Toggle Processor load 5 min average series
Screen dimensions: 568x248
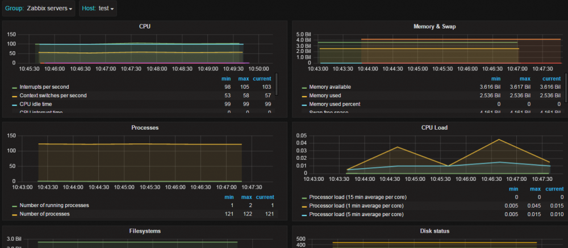pos(356,214)
